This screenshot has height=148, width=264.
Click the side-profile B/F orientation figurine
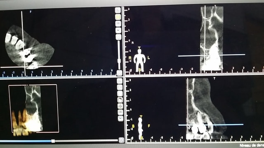click(x=140, y=127)
